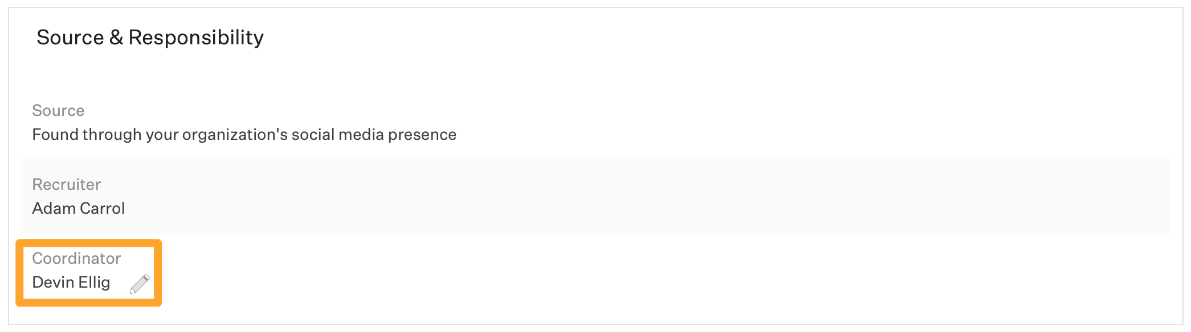
Task: Click the Recruiter field label
Action: tap(67, 184)
